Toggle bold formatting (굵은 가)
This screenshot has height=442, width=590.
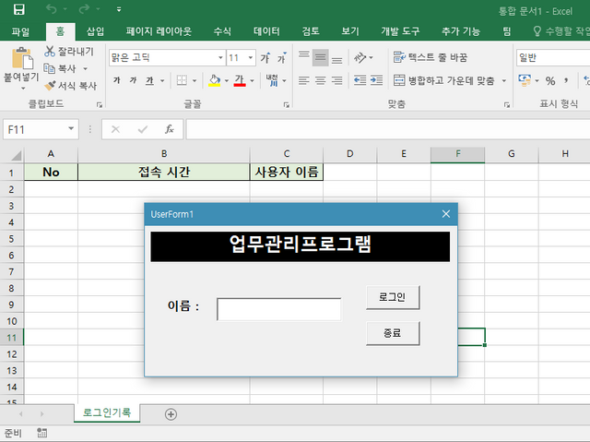click(x=117, y=80)
